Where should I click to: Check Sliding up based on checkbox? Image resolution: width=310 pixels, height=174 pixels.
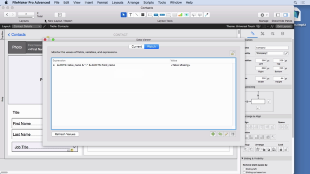click(244, 173)
